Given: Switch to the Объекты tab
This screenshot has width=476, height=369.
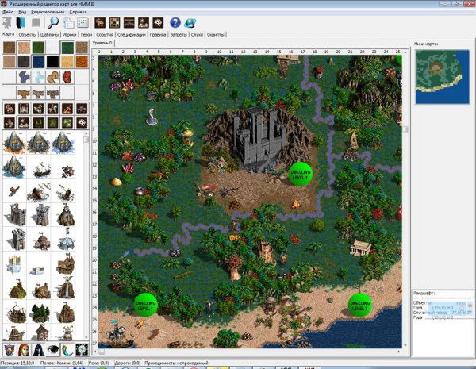Looking at the screenshot, I should (28, 35).
